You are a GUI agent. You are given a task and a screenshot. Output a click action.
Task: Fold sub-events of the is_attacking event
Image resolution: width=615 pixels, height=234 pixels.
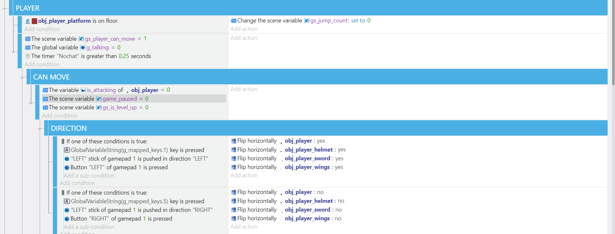click(x=31, y=103)
